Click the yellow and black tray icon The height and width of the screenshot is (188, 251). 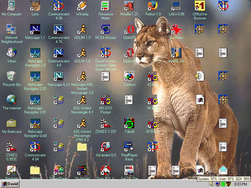click(x=228, y=184)
